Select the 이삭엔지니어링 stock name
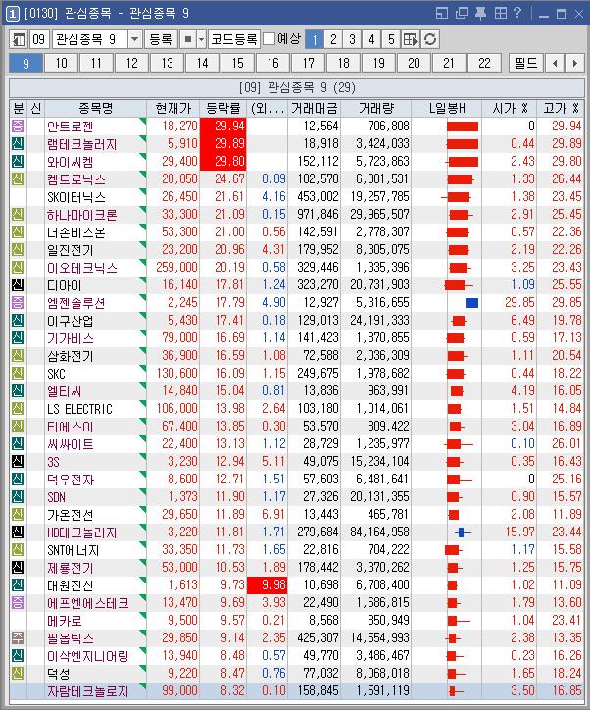Screen dimensions: 590x710 click(88, 656)
